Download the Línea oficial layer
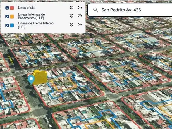 (x=80, y=8)
